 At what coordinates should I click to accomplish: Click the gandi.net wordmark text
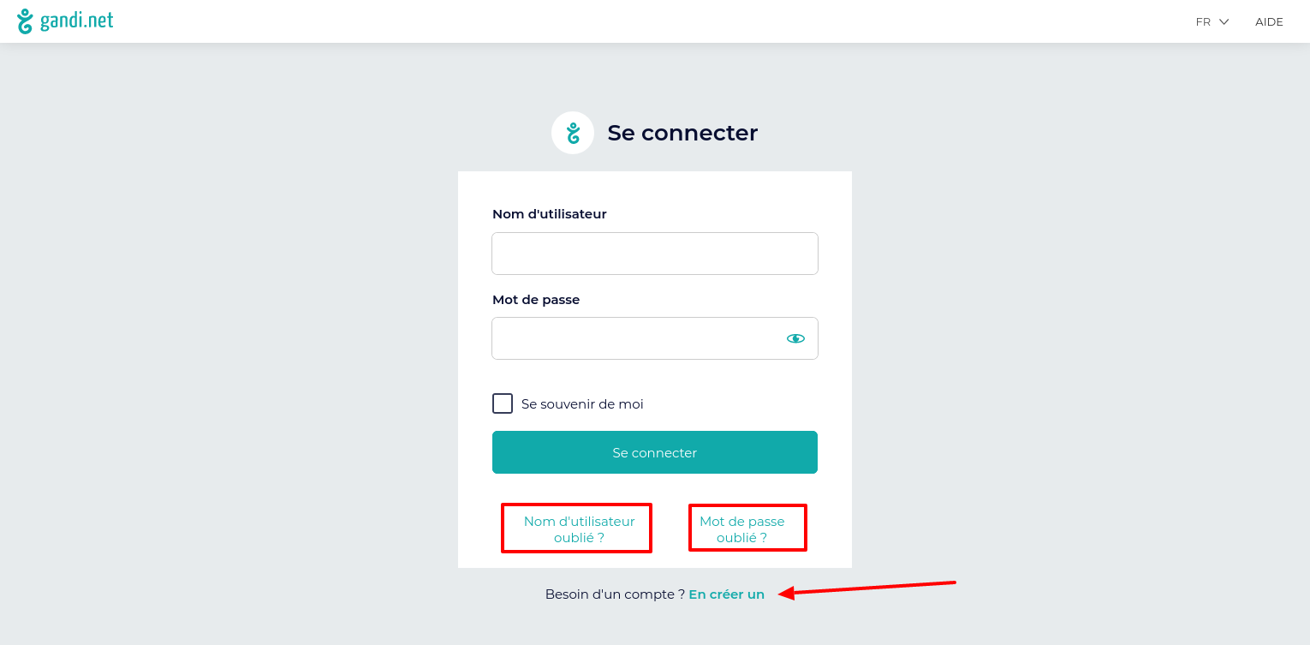tap(77, 21)
